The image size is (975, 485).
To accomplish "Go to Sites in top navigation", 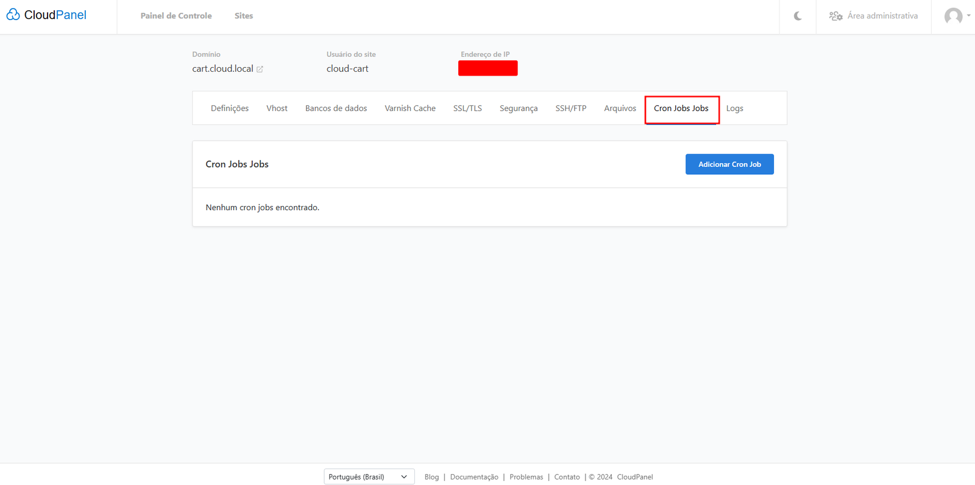I will (x=244, y=16).
